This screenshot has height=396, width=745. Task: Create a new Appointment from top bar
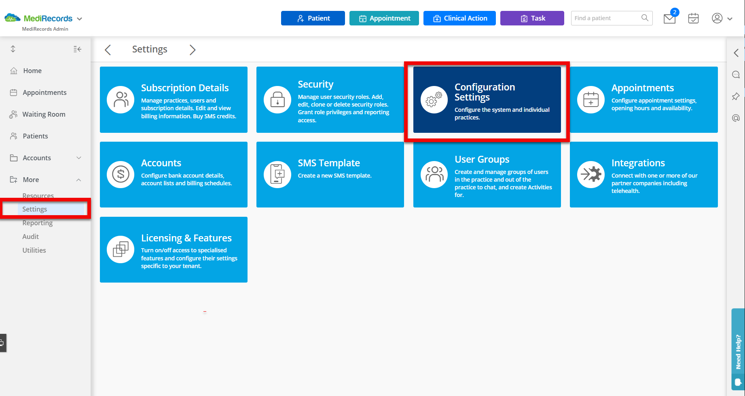point(384,18)
